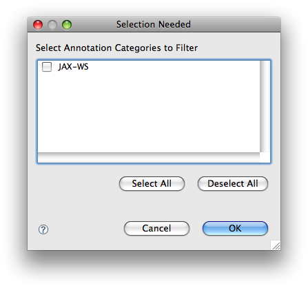Click the category list's vertical scrollbar track
The image size is (308, 288).
[x=265, y=106]
